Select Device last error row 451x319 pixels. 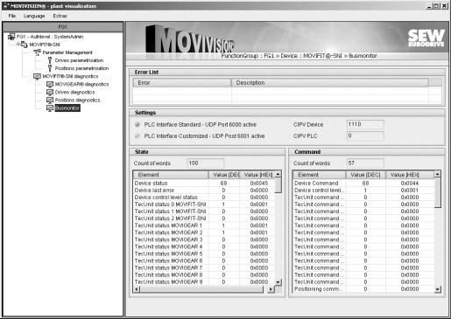coord(204,191)
